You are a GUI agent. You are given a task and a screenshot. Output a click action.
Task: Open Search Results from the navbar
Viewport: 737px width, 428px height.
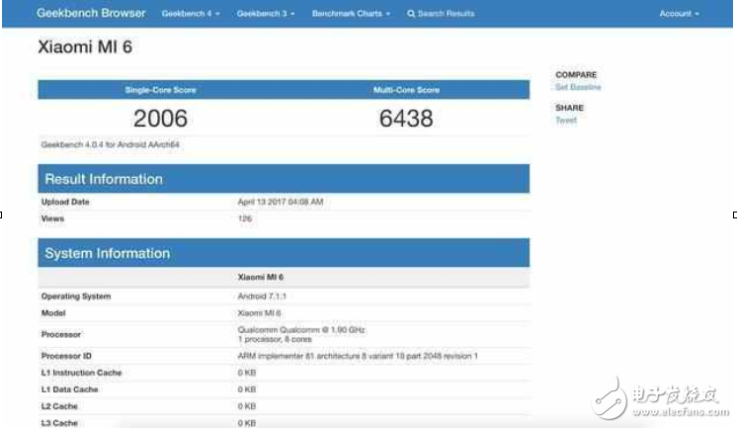point(445,14)
